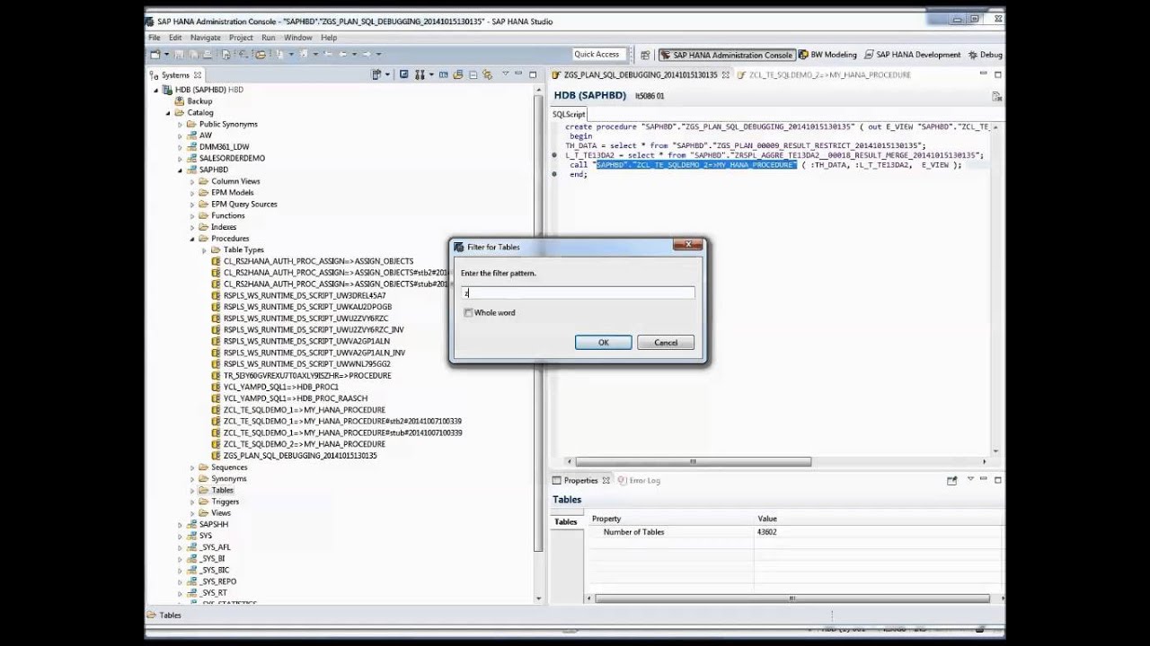Click the Quick Access search box

[x=600, y=55]
